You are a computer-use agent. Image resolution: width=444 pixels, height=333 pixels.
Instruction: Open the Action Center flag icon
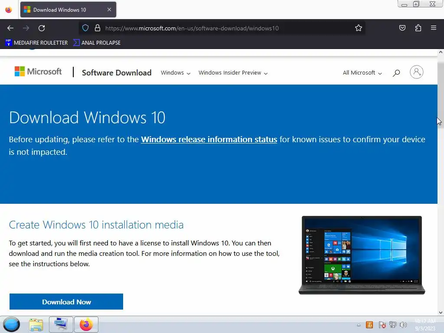click(382, 325)
